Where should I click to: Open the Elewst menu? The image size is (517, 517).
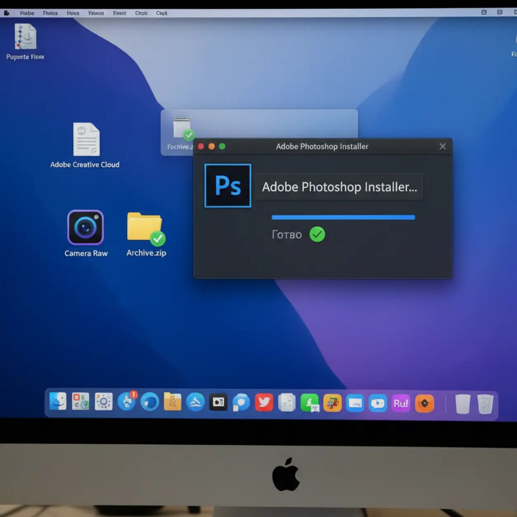[119, 13]
